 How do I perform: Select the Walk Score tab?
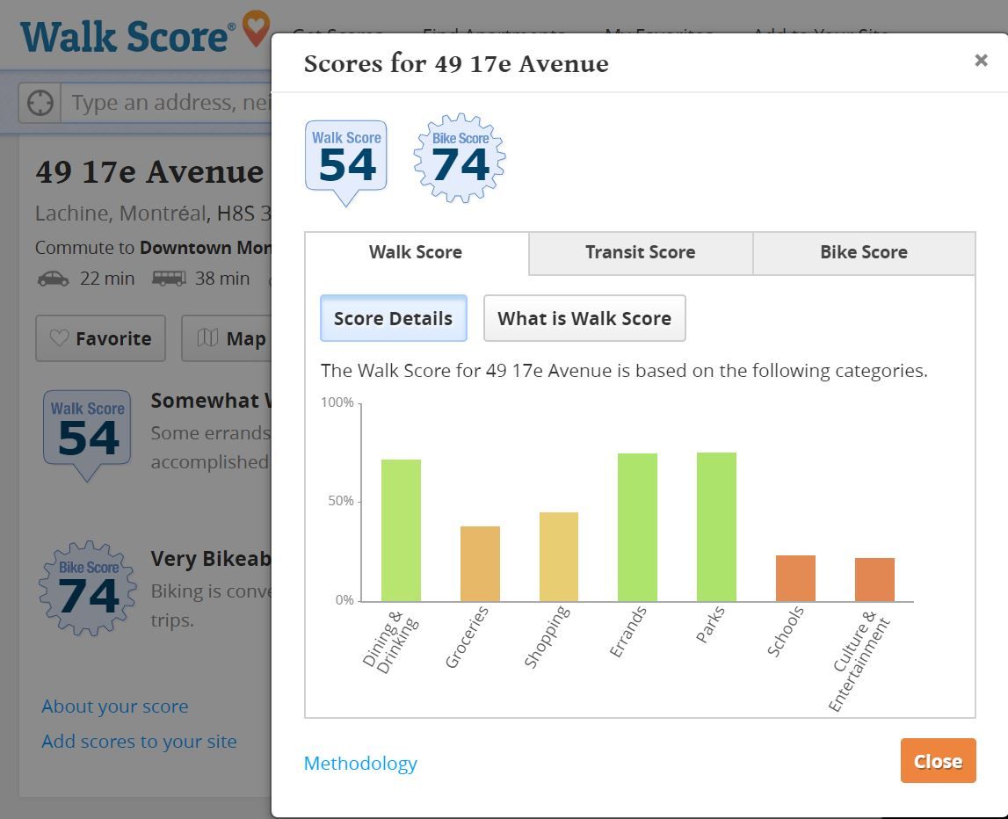coord(416,253)
